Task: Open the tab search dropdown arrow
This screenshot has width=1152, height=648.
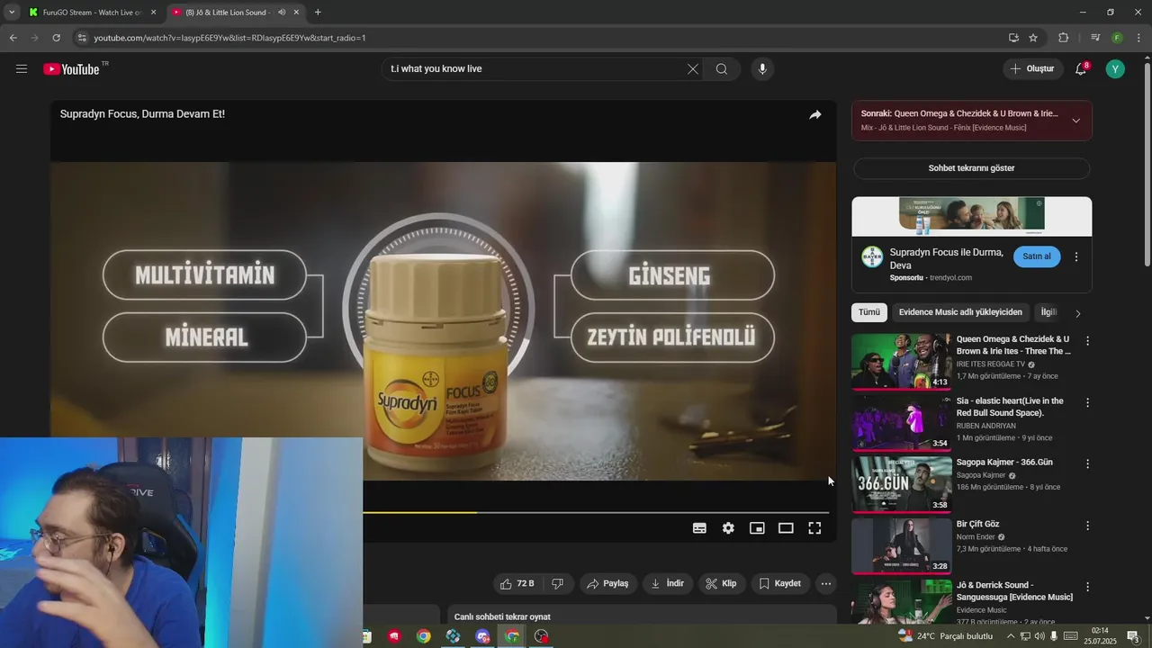Action: (11, 13)
